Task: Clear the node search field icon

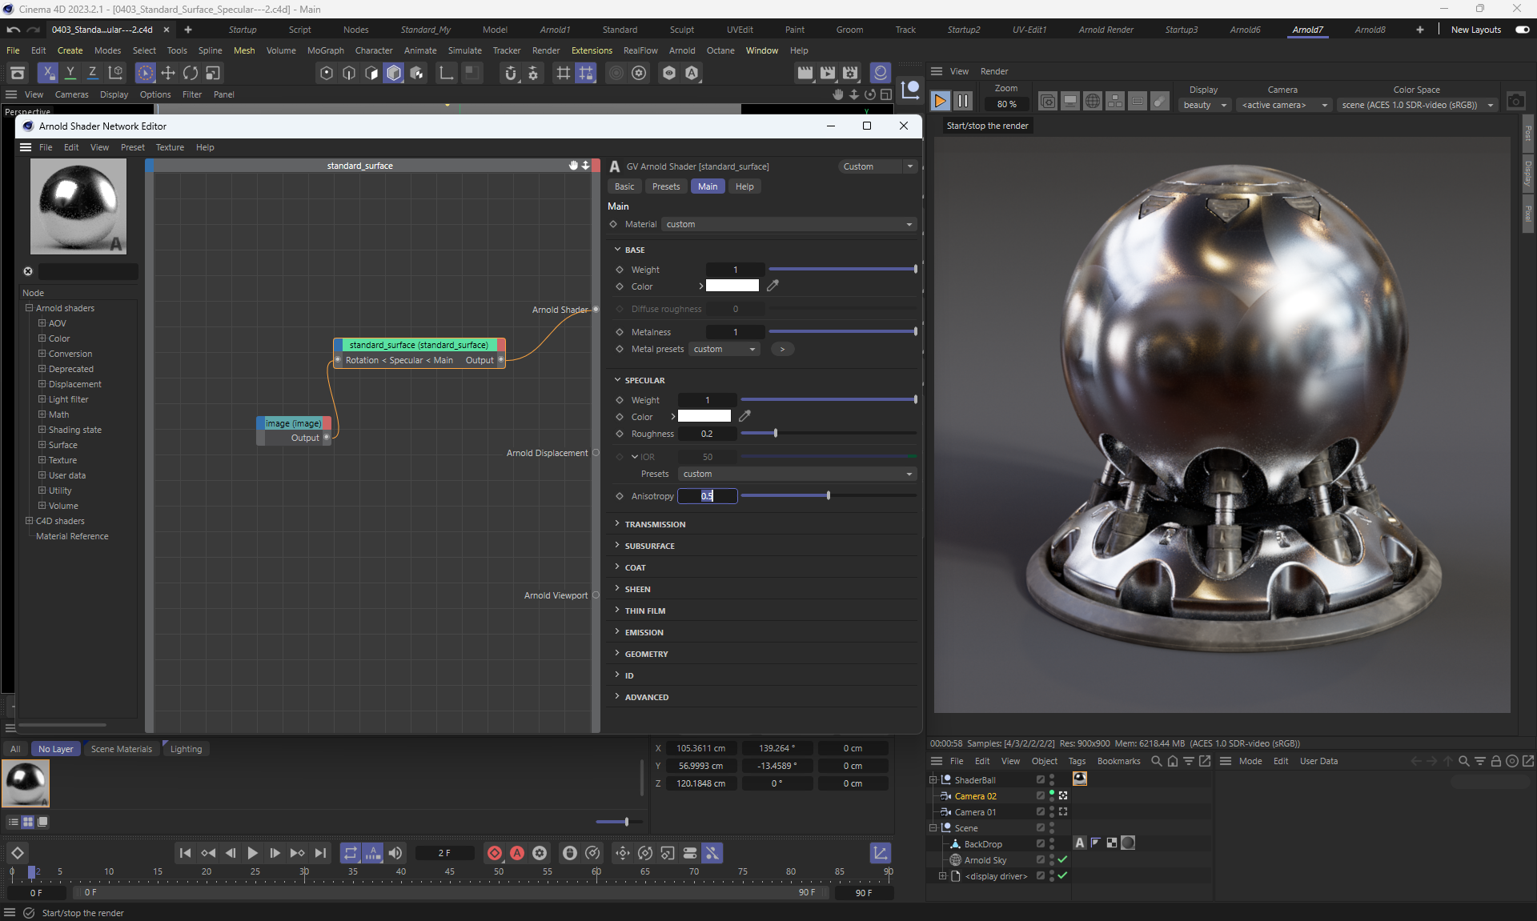Action: pos(28,271)
